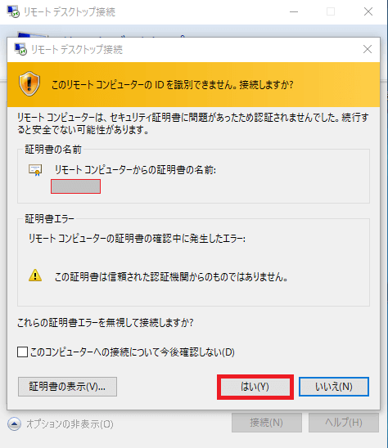Click the yellow triangle warning icon
Screen dimensions: 388x448
(x=35, y=276)
